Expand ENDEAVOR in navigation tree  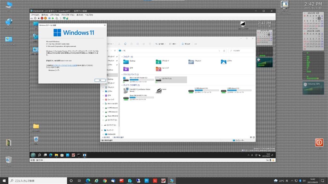(103, 134)
